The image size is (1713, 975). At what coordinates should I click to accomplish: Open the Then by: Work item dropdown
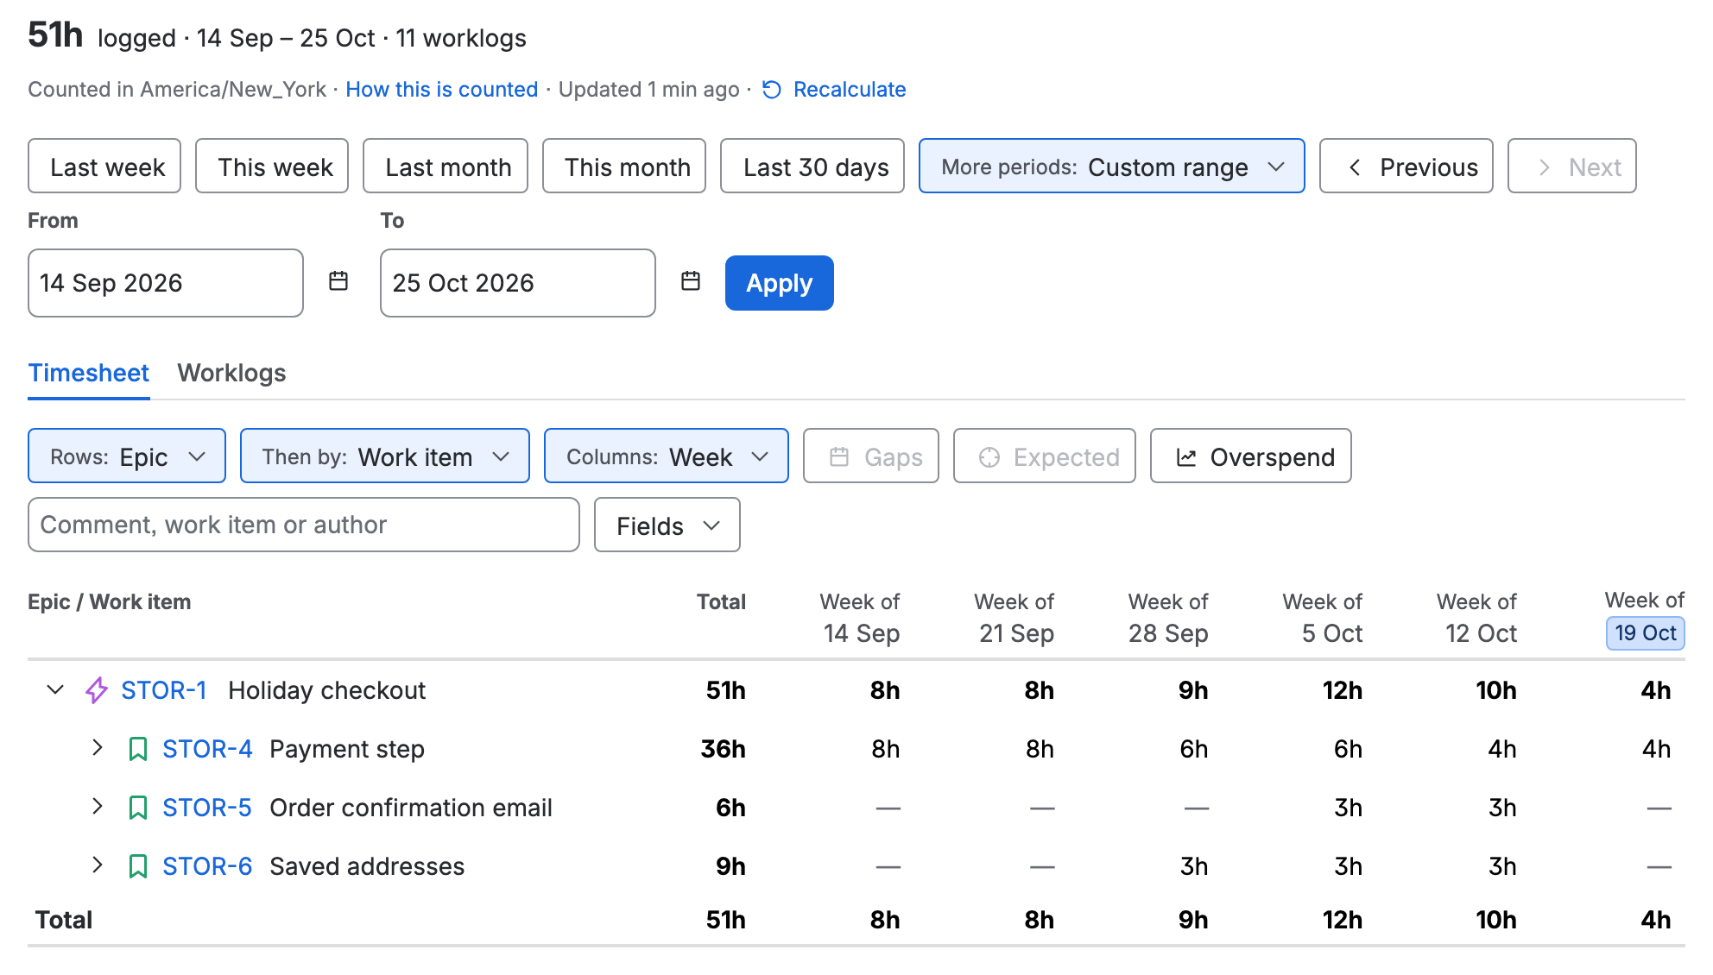385,456
